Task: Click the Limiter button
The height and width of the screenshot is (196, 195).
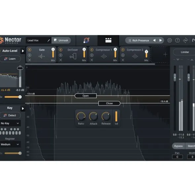Action: point(184,52)
